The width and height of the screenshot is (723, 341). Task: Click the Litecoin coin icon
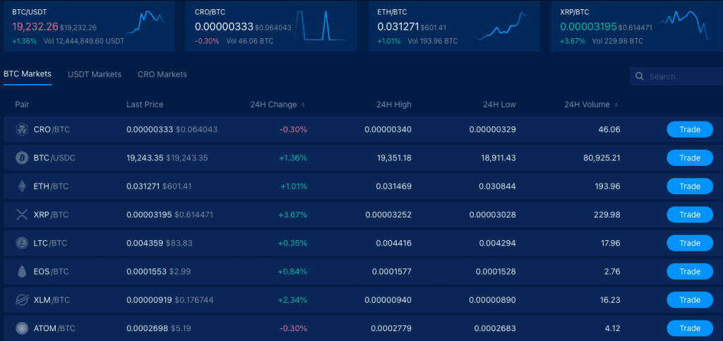(22, 244)
